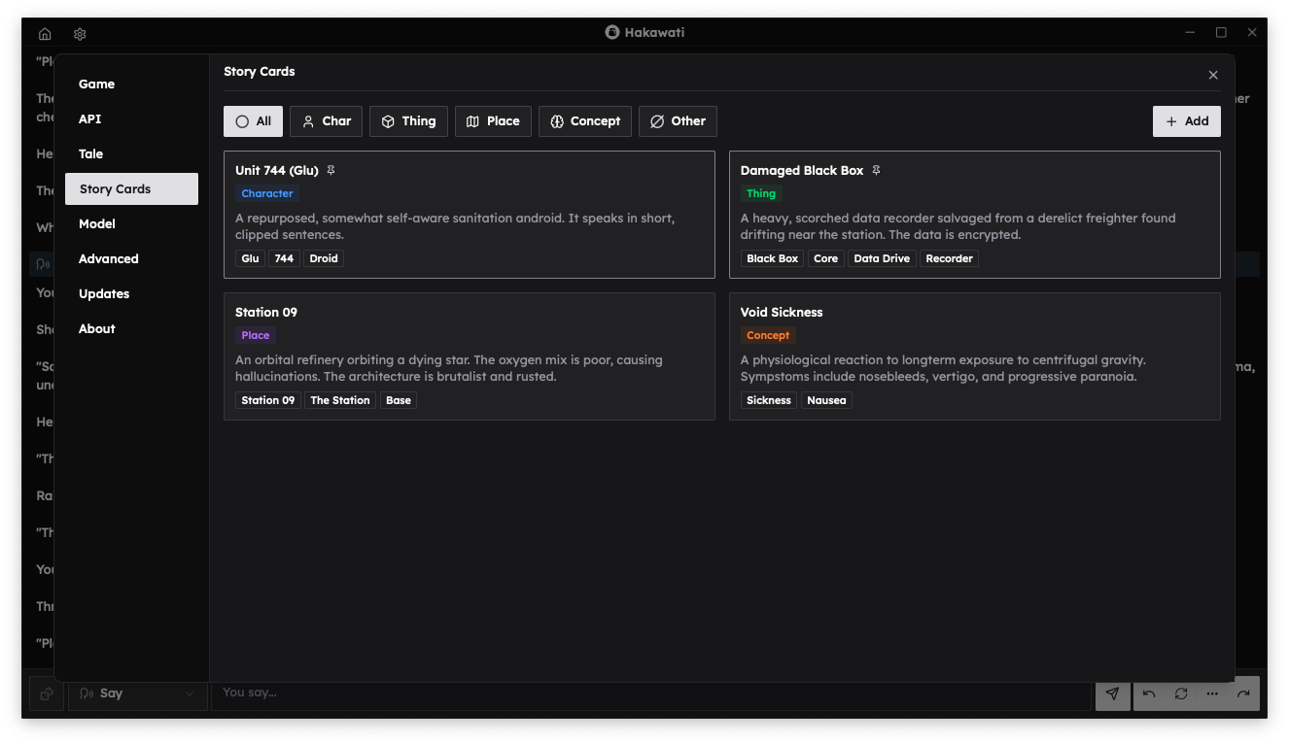Click the pin icon on Damaged Black Box

876,171
